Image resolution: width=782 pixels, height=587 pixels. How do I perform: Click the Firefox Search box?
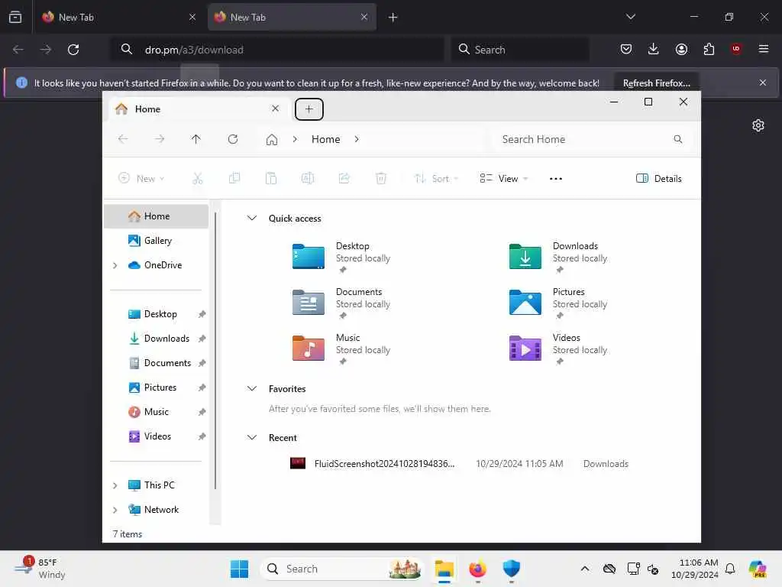(x=520, y=50)
